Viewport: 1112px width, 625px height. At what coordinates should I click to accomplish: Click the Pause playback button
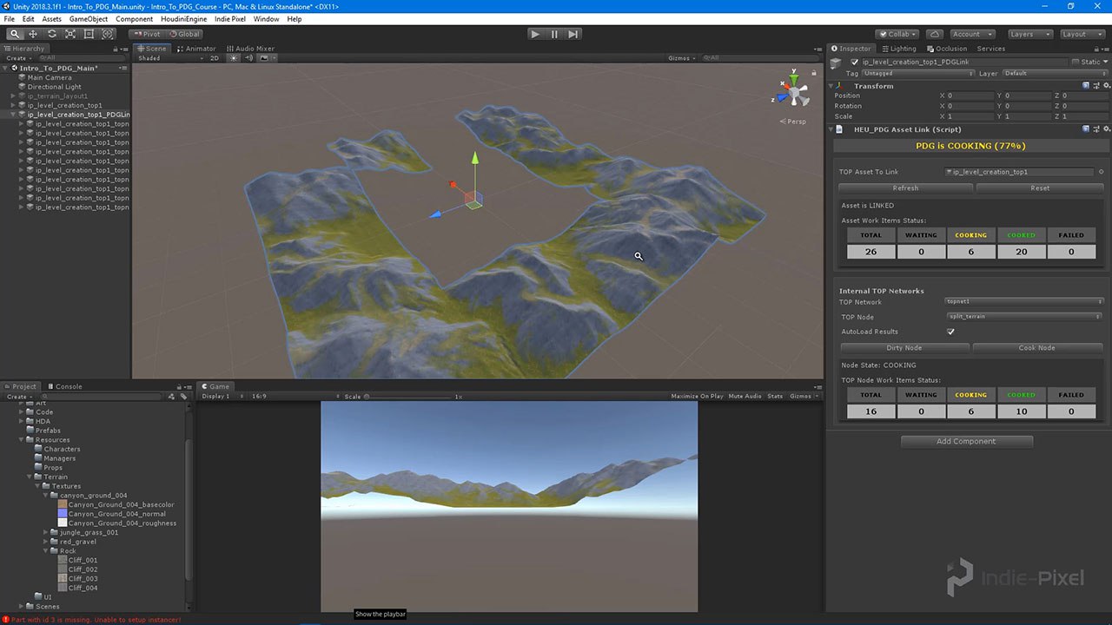[554, 34]
